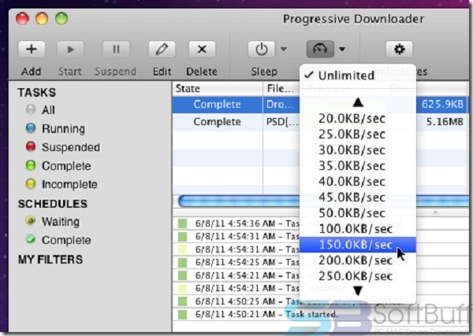Open Preferences gear icon
This screenshot has height=336, width=473.
(400, 49)
